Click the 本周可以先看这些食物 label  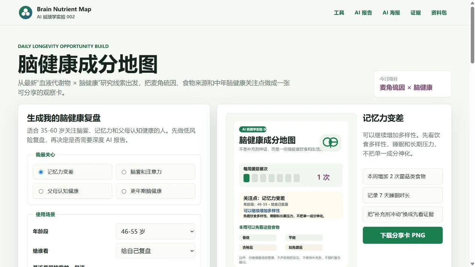tap(259, 227)
